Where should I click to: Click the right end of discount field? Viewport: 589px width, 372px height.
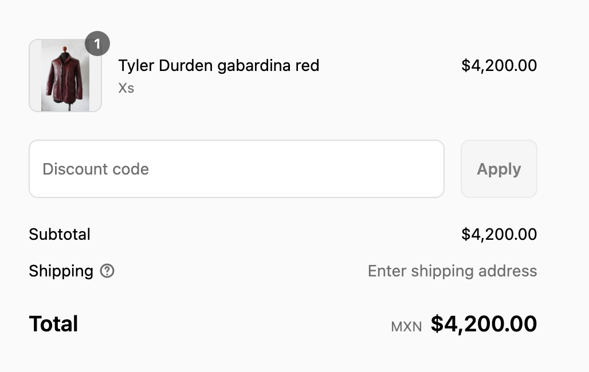(x=432, y=169)
